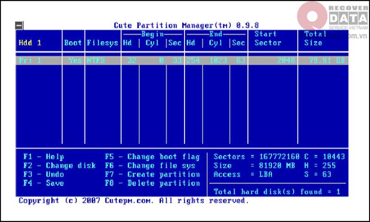Image resolution: width=370 pixels, height=222 pixels.
Task: Click the Start Sector column header
Action: tap(268, 38)
